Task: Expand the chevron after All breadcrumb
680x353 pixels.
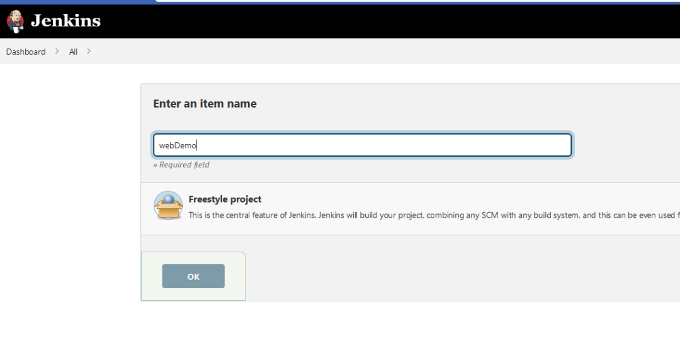Action: [89, 51]
